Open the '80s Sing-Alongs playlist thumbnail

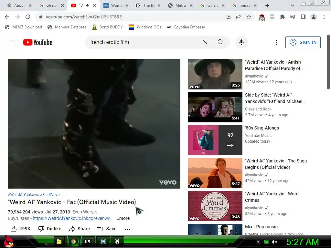(215, 140)
